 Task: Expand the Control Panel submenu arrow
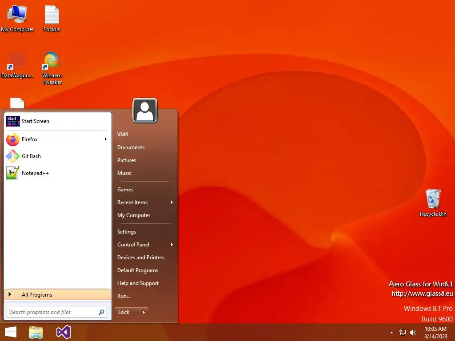pos(172,245)
